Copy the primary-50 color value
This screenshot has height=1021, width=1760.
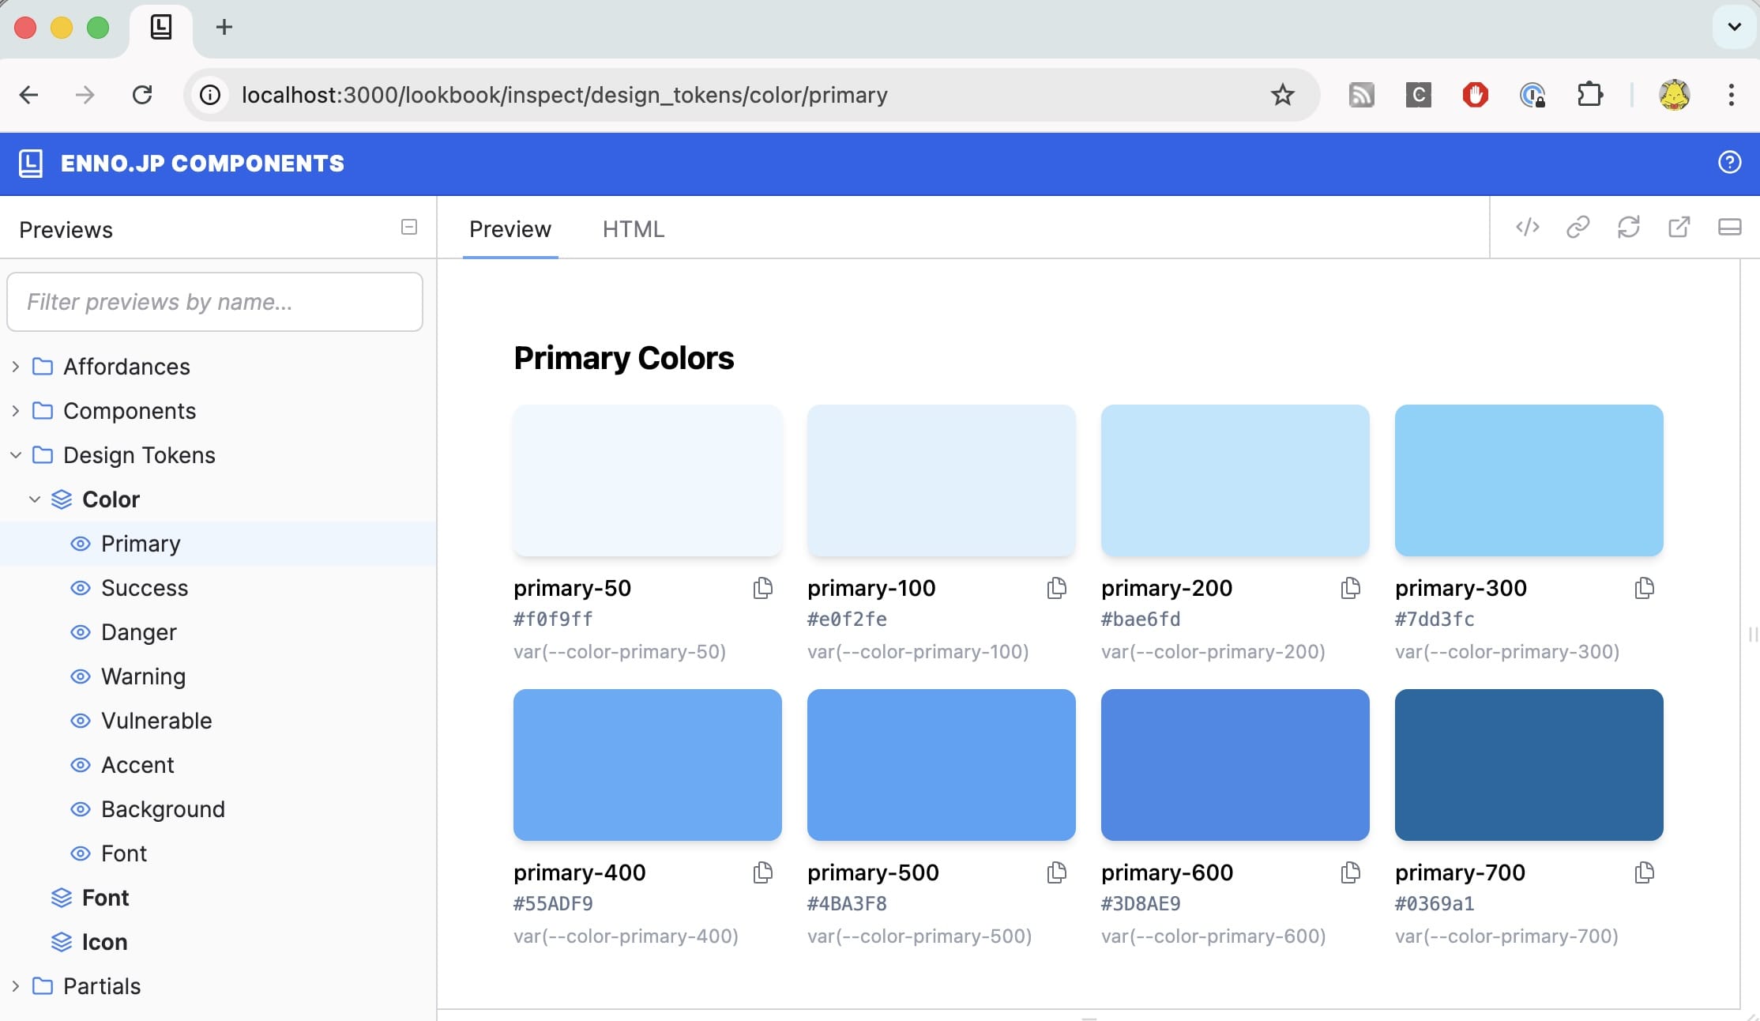[762, 588]
